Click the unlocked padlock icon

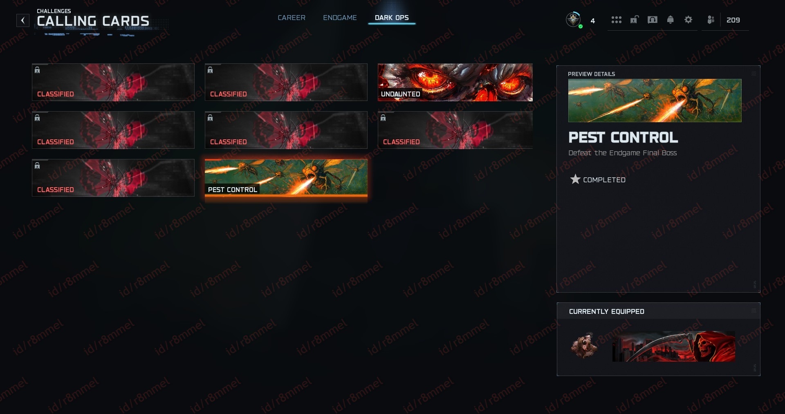click(634, 20)
